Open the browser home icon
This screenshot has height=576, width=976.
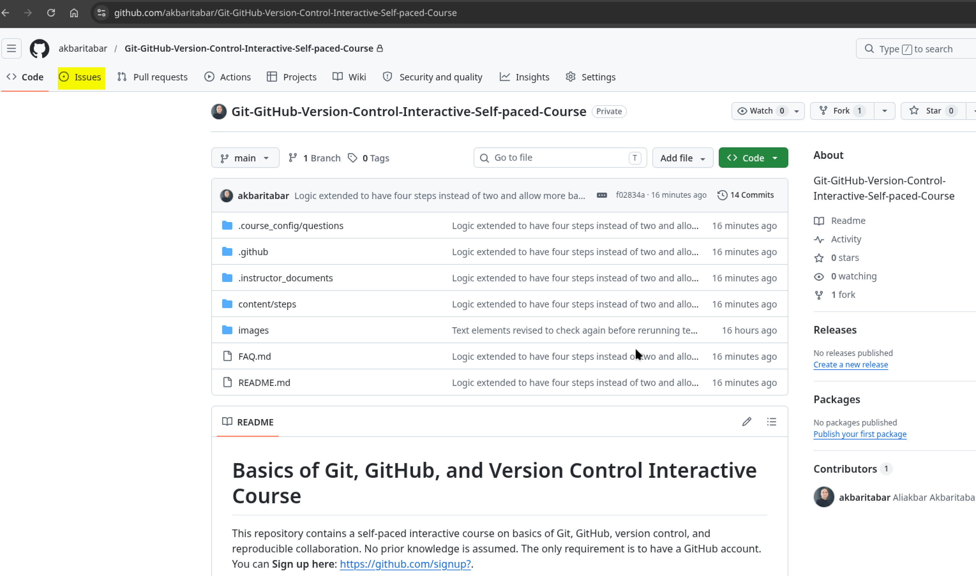[74, 13]
